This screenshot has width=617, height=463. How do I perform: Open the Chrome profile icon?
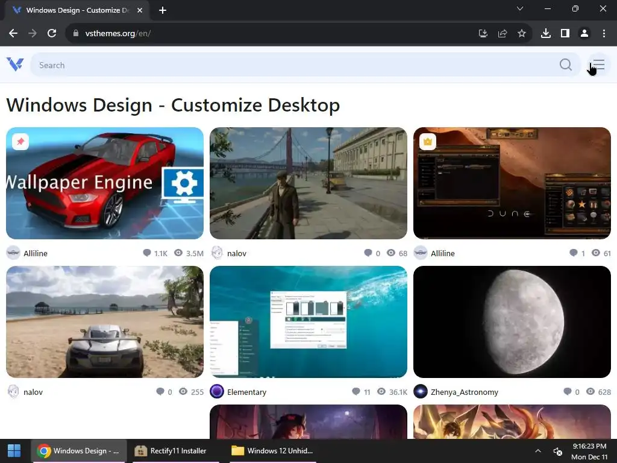point(584,34)
